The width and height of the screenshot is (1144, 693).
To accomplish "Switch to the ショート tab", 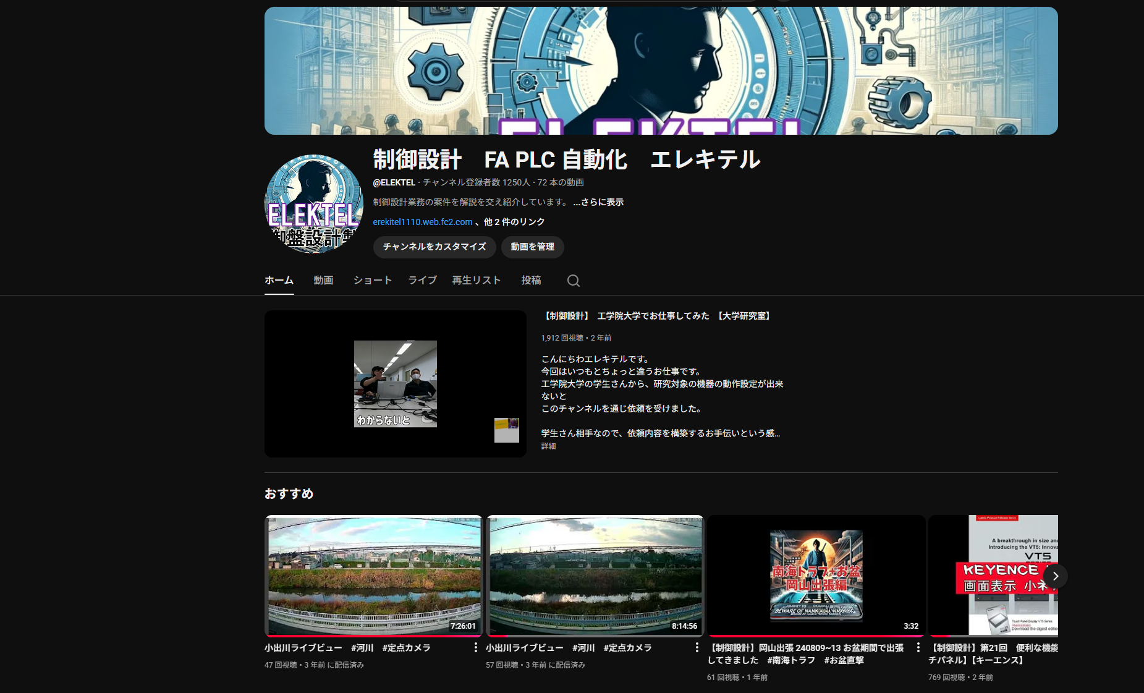I will pos(372,281).
